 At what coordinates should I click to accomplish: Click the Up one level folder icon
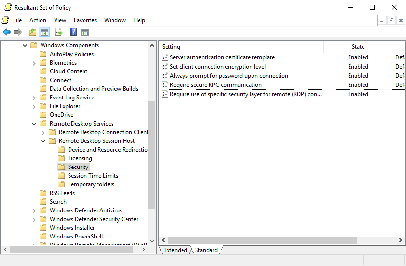pos(32,32)
